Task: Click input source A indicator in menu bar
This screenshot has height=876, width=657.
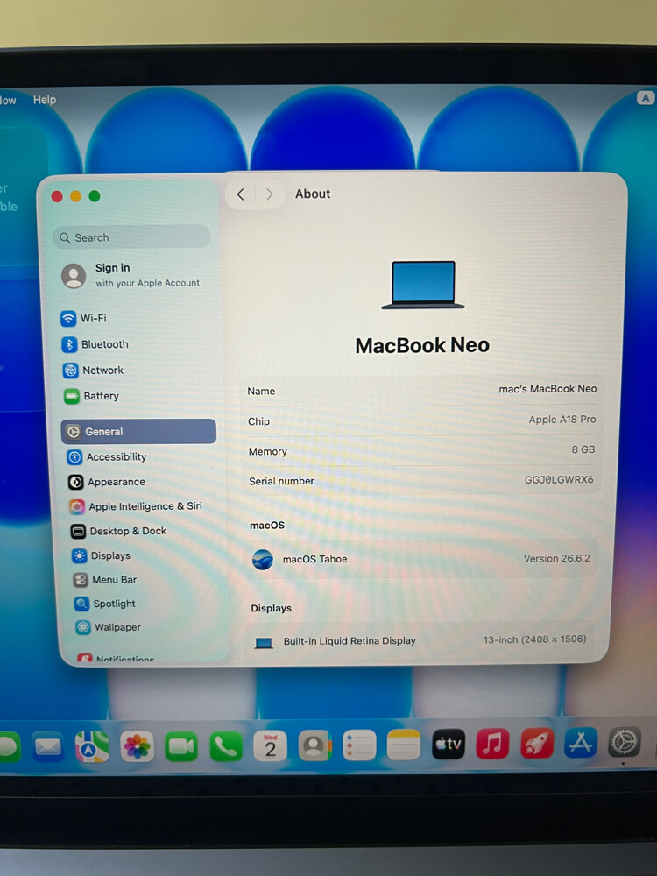Action: (x=646, y=98)
